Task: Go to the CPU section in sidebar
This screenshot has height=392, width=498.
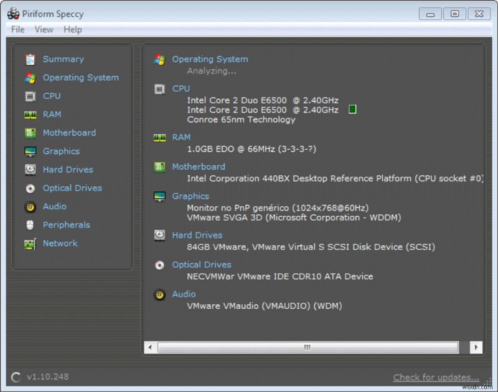Action: [x=52, y=96]
